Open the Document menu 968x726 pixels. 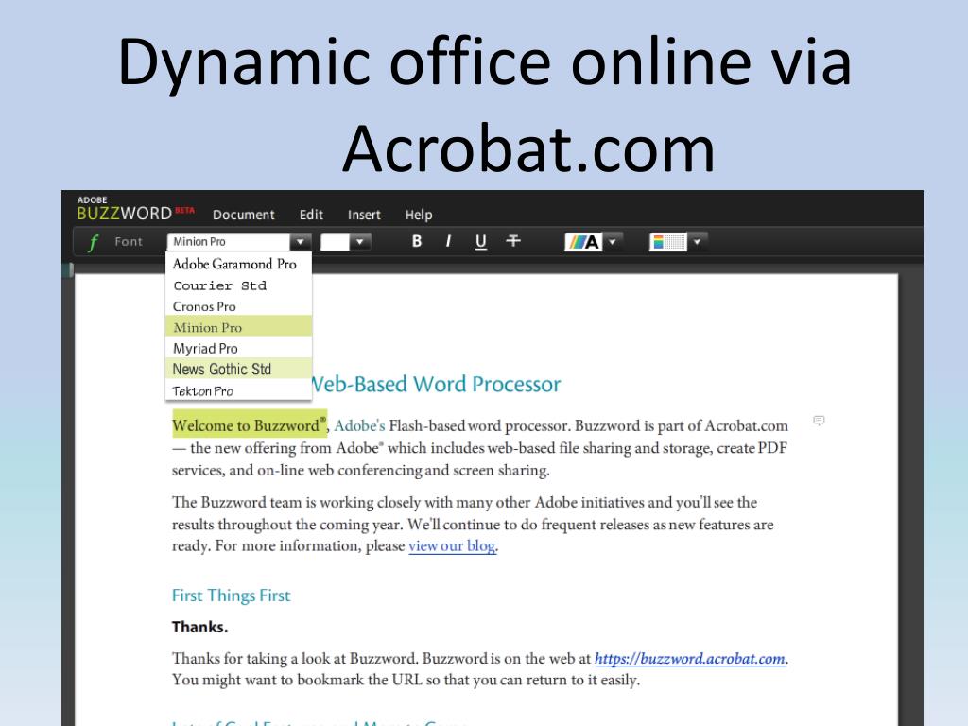point(243,215)
